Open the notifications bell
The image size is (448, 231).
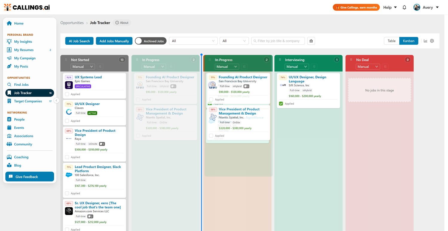coord(404,7)
